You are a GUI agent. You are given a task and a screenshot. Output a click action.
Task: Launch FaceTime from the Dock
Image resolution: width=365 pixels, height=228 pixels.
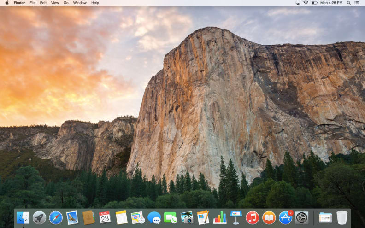tap(171, 218)
